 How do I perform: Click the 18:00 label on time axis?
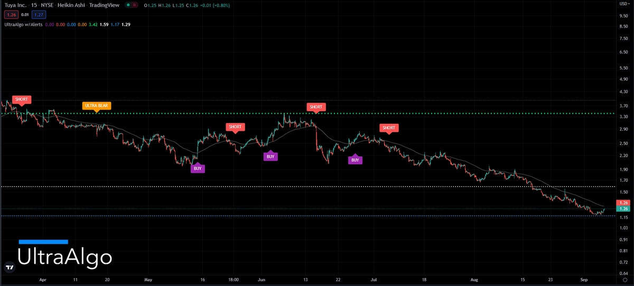pos(234,280)
